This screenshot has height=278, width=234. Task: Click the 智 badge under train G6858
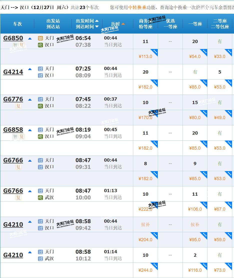tap(15, 137)
